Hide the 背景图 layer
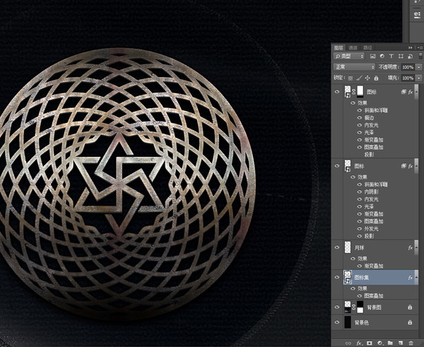424x347 pixels. pyautogui.click(x=337, y=307)
